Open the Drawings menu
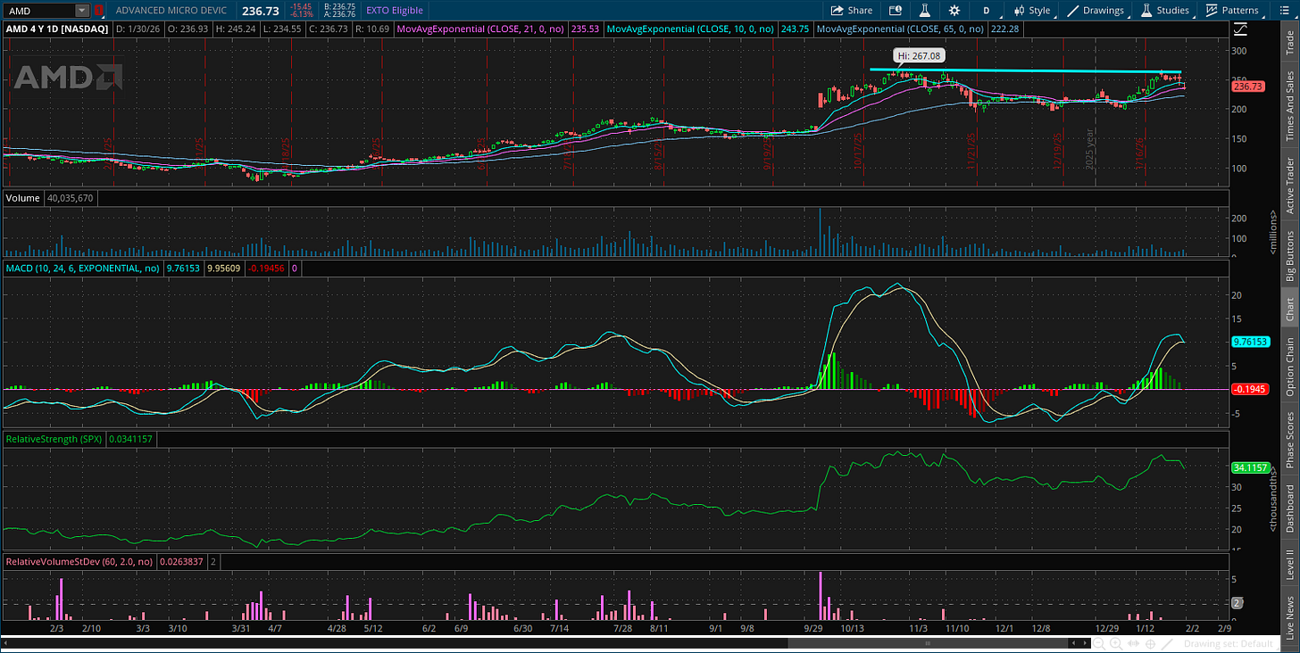 pyautogui.click(x=1096, y=11)
